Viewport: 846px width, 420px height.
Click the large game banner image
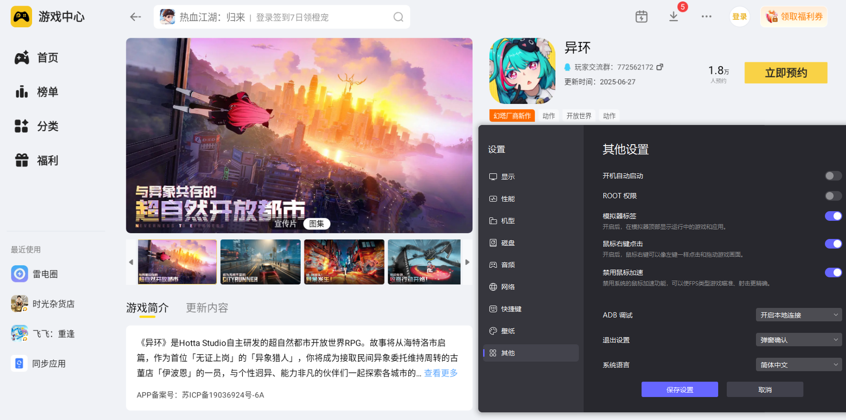[x=299, y=136]
